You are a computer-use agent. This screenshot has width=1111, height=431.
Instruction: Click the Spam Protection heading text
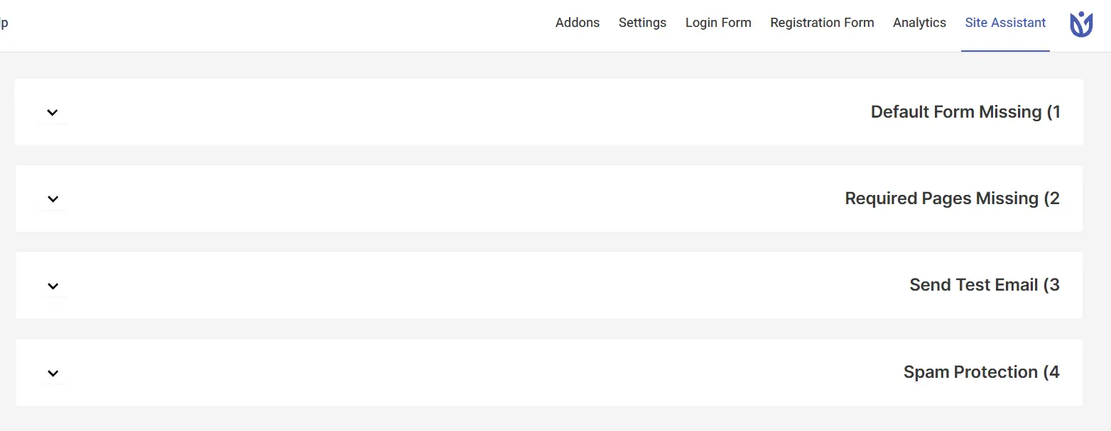point(981,372)
